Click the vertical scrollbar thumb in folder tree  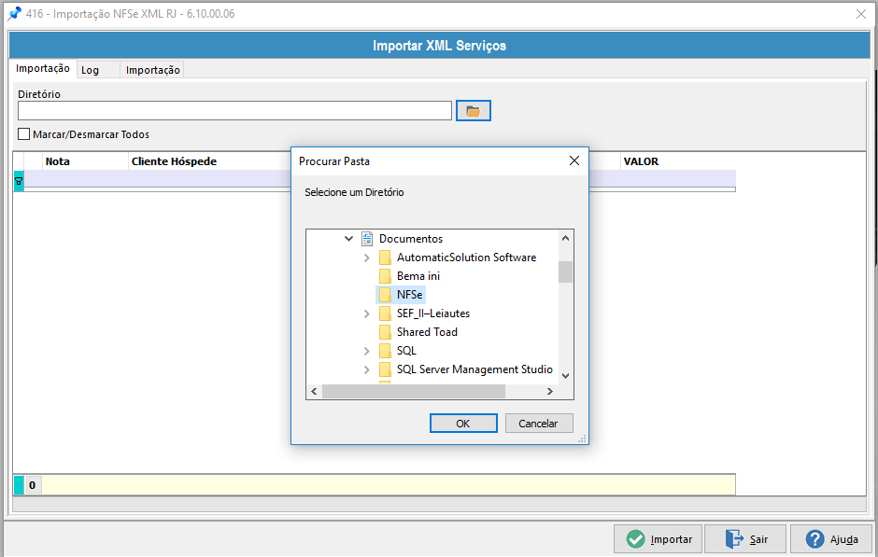pyautogui.click(x=565, y=272)
